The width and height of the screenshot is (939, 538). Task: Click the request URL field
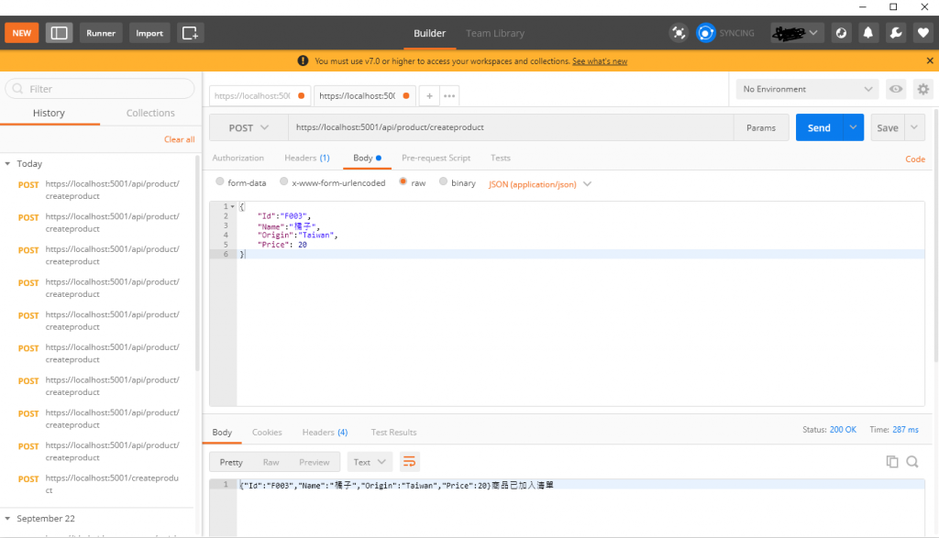(x=511, y=127)
